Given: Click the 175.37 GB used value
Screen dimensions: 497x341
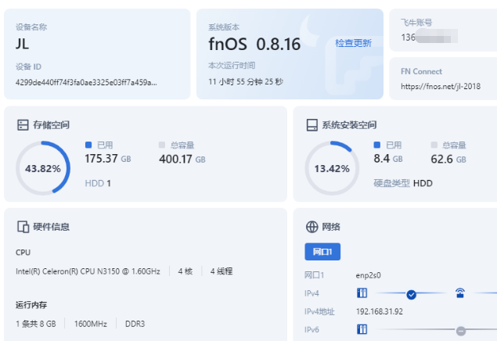Looking at the screenshot, I should tap(108, 159).
